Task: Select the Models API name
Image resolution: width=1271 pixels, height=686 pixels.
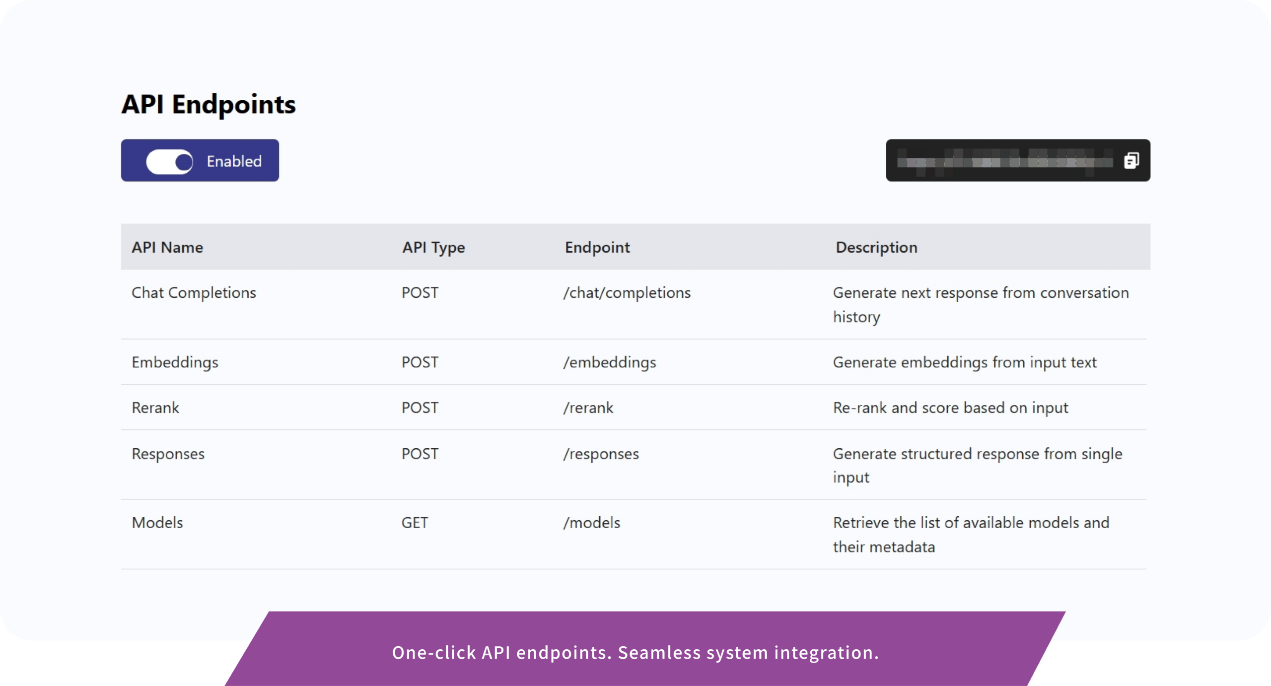Action: (x=157, y=523)
